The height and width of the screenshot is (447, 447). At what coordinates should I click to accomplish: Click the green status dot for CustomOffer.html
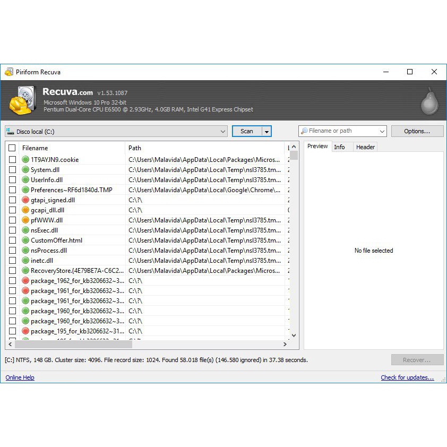click(25, 240)
